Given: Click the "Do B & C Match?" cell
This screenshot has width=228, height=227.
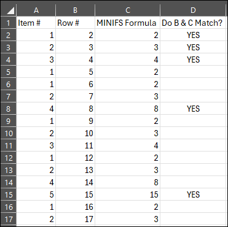Looking at the screenshot, I should coord(193,23).
